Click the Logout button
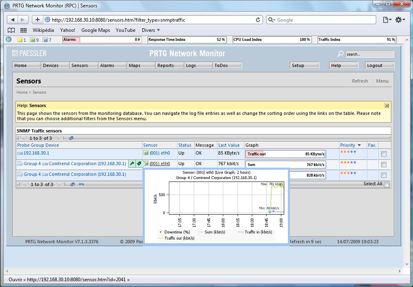 [375, 65]
